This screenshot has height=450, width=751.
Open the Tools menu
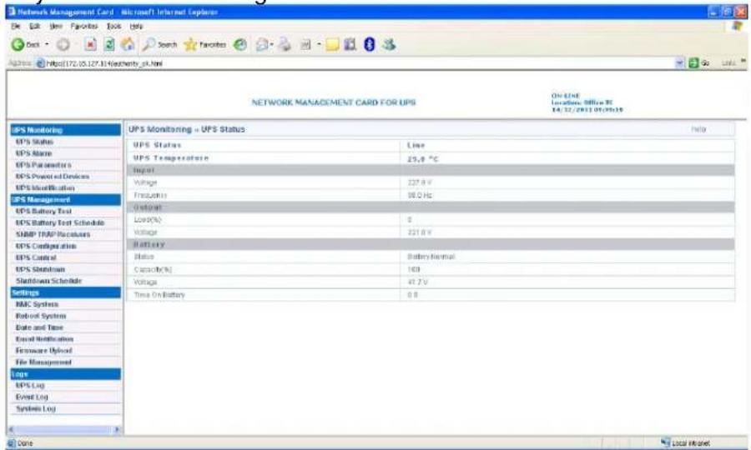tap(113, 27)
